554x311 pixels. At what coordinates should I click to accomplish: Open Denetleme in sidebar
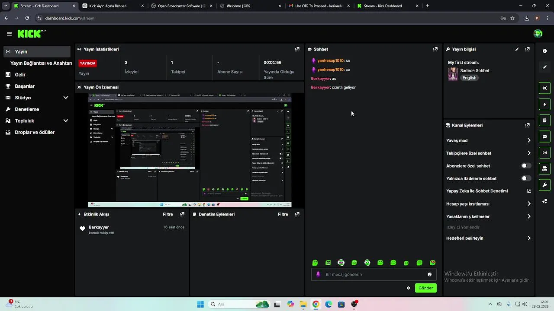27,109
